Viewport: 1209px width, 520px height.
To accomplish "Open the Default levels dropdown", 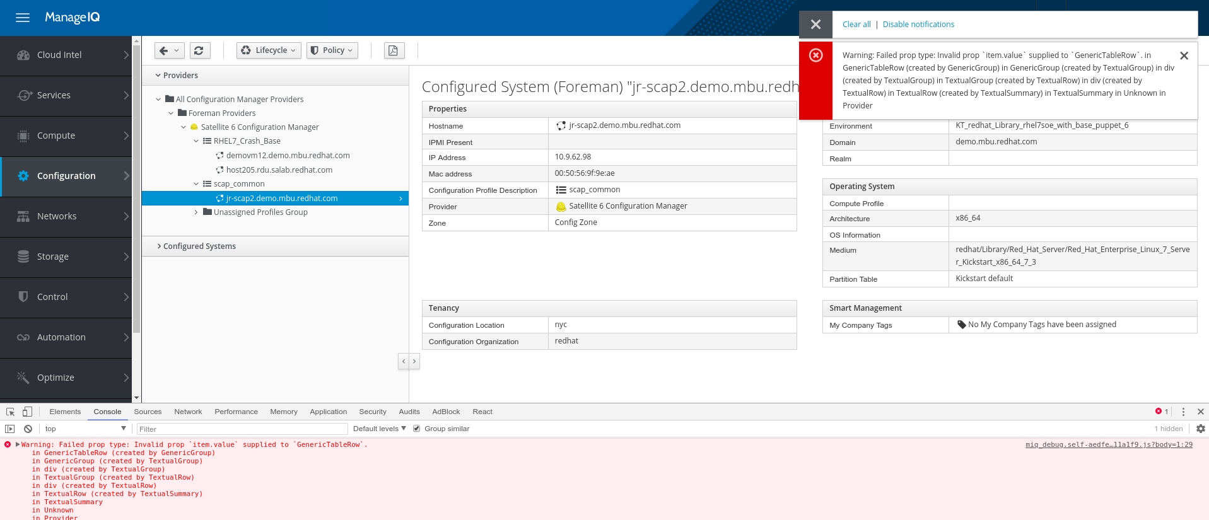I will coord(380,429).
